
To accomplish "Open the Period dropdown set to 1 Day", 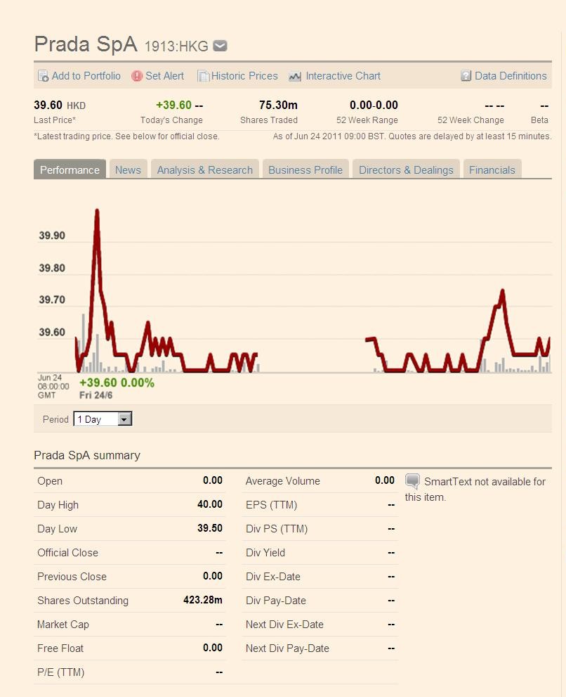I will [x=103, y=418].
